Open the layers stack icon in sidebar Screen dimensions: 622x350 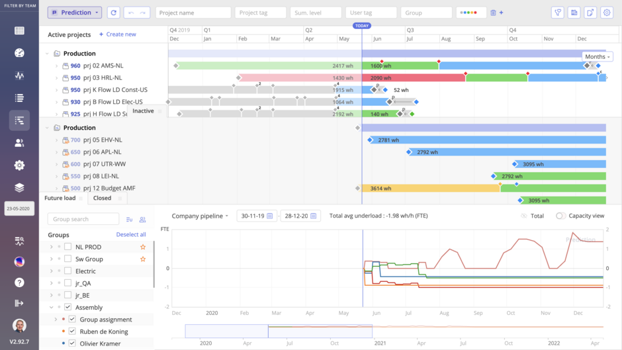point(19,188)
